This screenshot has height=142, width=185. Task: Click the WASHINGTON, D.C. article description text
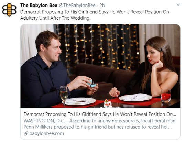[99, 124]
